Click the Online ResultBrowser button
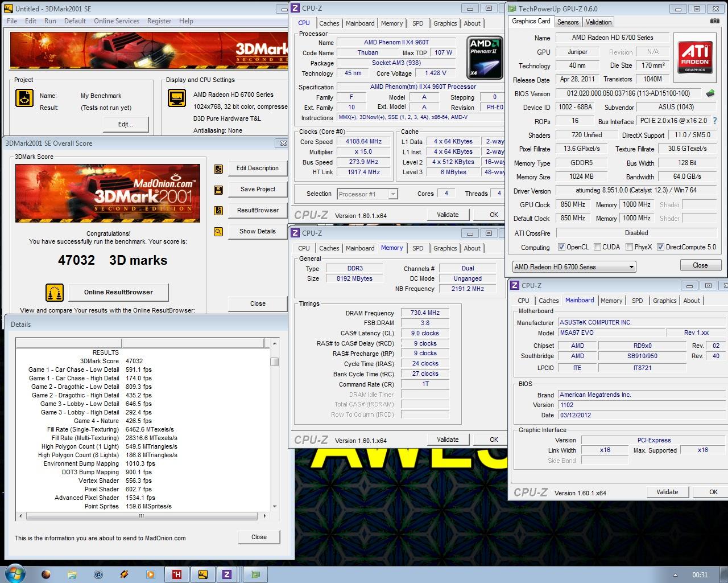Image resolution: width=728 pixels, height=583 pixels. point(118,293)
